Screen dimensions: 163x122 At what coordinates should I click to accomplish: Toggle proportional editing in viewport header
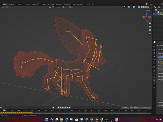click(x=70, y=7)
